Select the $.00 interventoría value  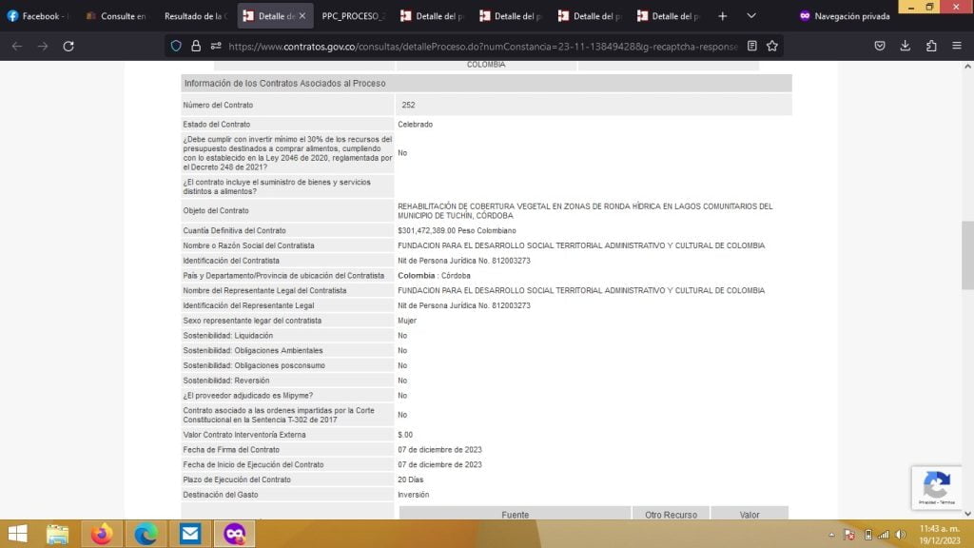[x=405, y=435]
